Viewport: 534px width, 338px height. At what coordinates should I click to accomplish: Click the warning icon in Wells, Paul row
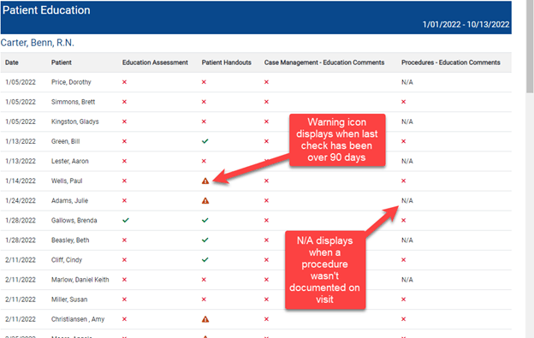(x=205, y=181)
